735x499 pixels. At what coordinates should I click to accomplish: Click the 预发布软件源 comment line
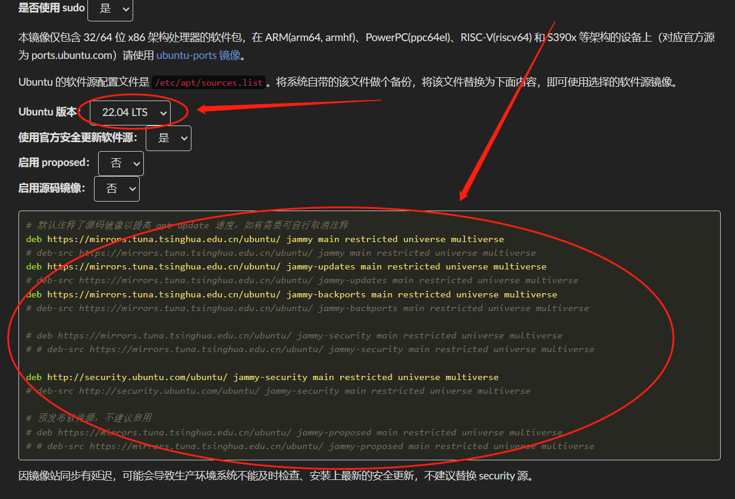point(89,418)
